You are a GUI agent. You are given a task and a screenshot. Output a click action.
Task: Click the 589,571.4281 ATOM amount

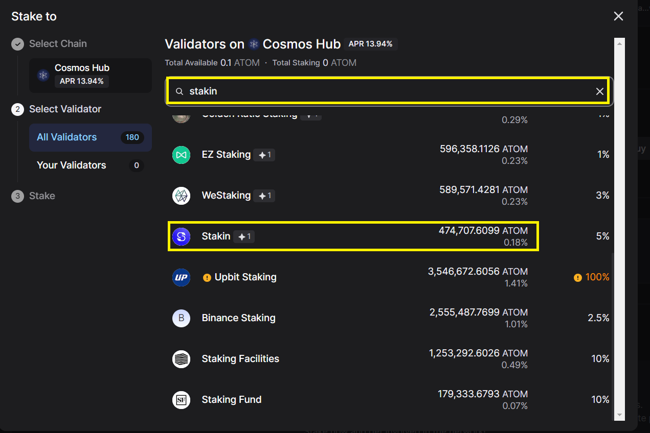[x=484, y=190]
